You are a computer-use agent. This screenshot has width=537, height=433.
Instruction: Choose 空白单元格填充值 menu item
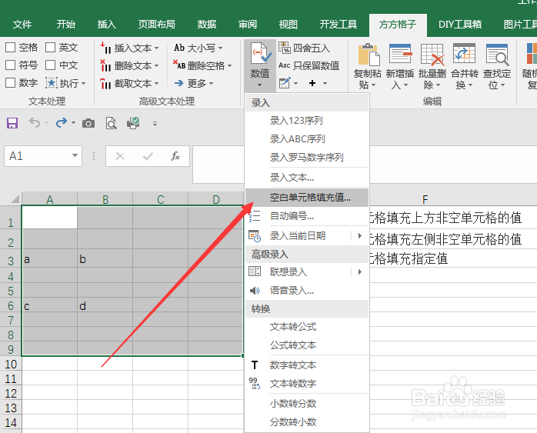(x=307, y=197)
